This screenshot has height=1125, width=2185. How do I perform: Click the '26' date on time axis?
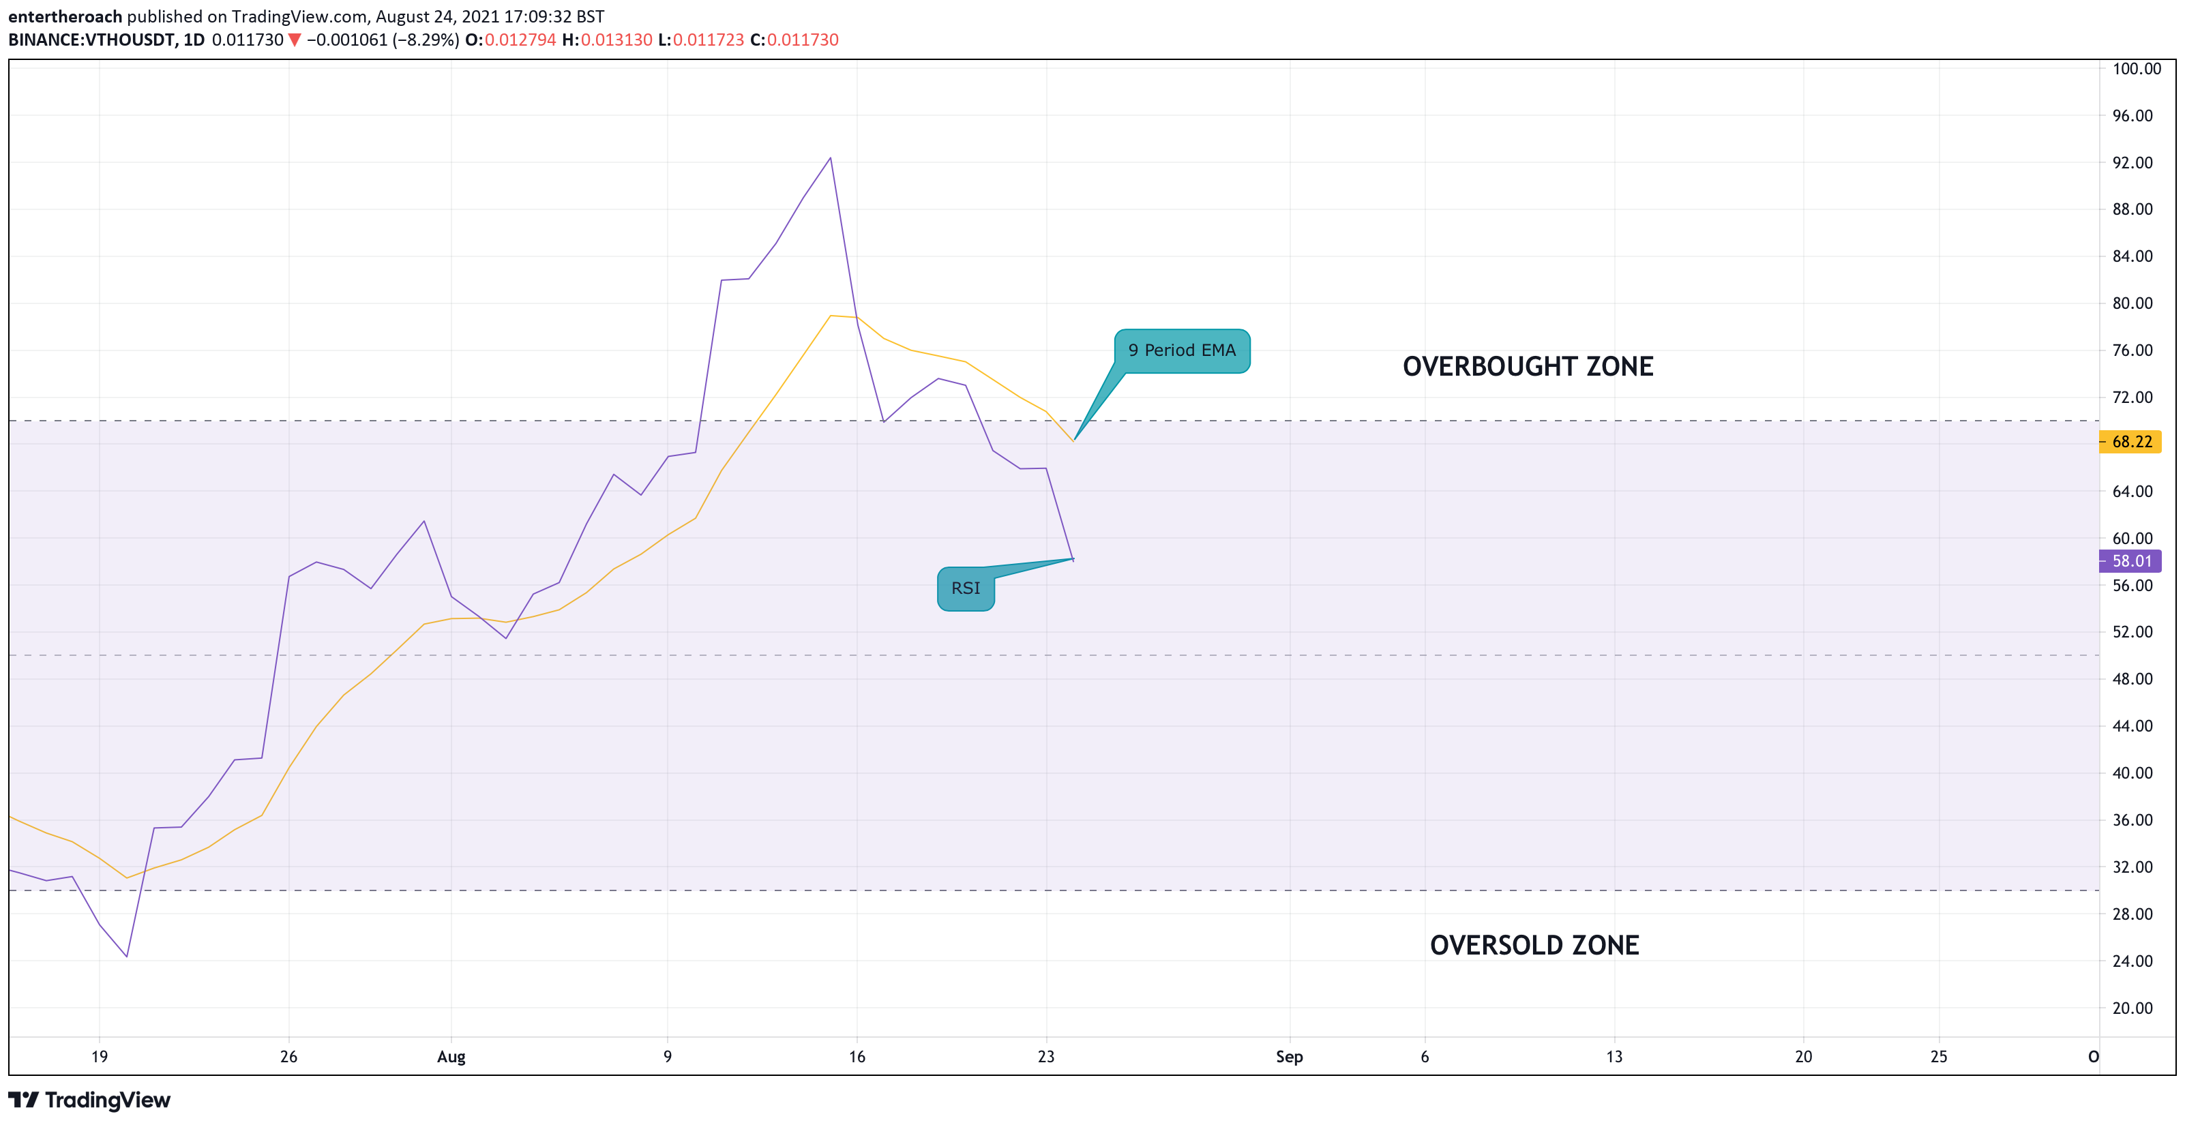tap(288, 1057)
